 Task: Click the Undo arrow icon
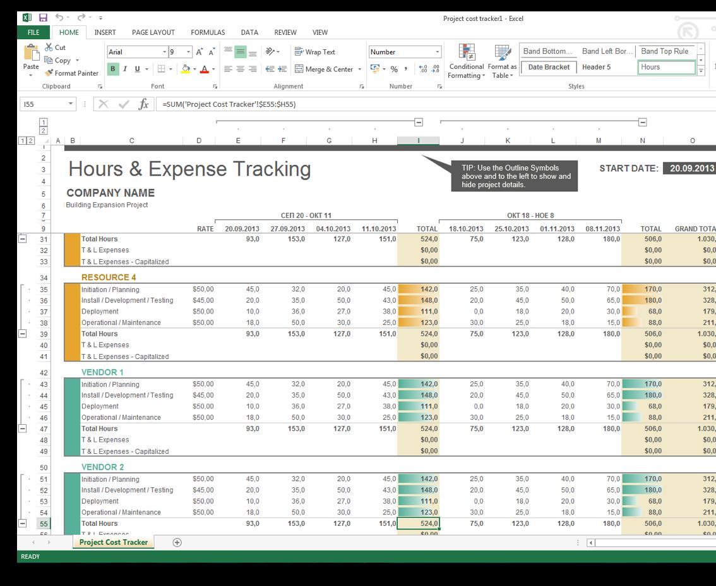pos(59,17)
